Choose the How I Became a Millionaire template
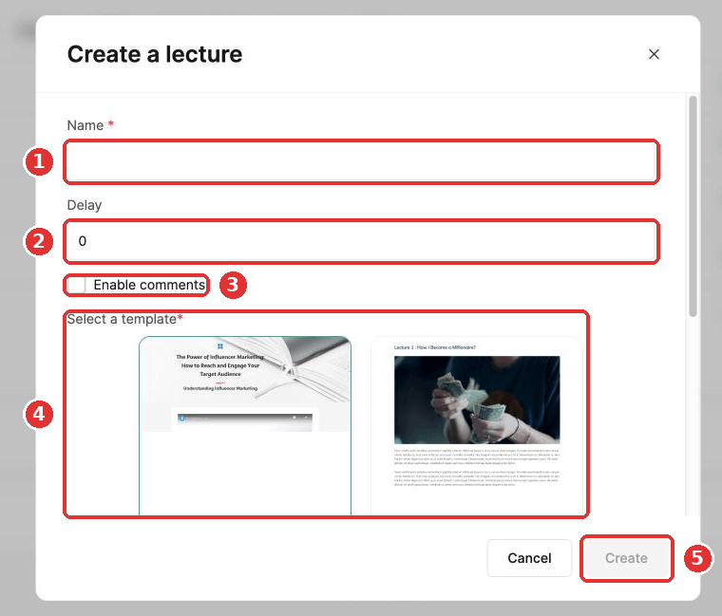722x616 pixels. click(477, 426)
